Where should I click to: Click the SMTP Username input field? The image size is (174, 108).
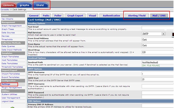(158, 86)
